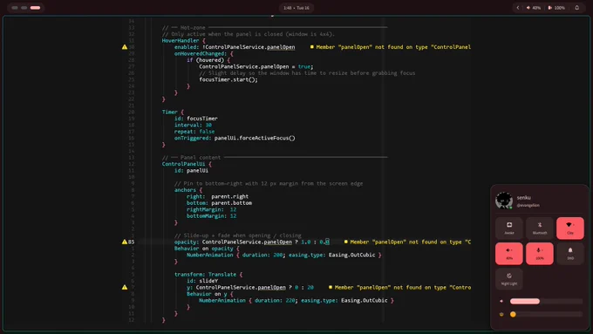593x334 pixels.
Task: Click warning icon at line 85
Action: 125,242
